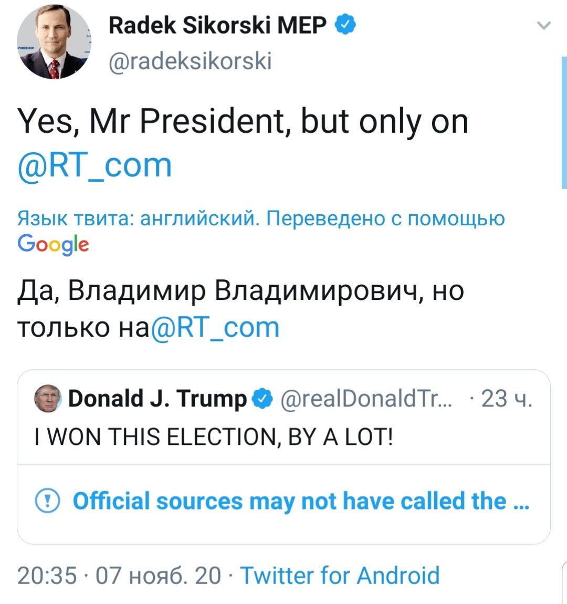
Task: Click the tweet language translation notice
Action: pos(261,218)
